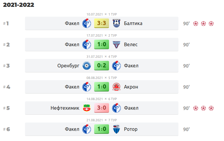The height and width of the screenshot is (141, 224).
Task: Open the 0:2 score of Оренбург match
Action: 102,66
